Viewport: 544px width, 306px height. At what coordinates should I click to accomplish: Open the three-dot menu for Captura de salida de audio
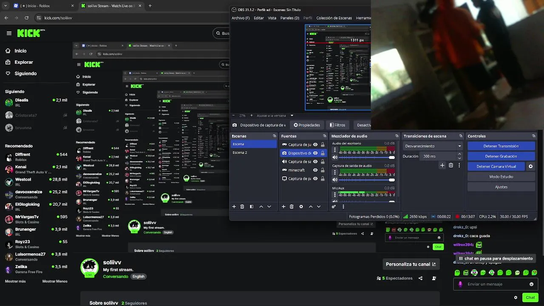(x=335, y=172)
